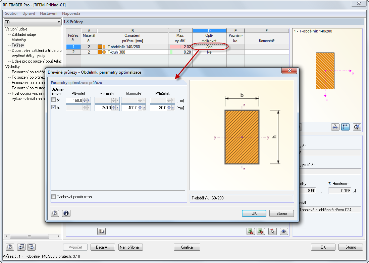Image resolution: width=369 pixels, height=263 pixels.
Task: Click Excel export icon with red up arrow
Action: point(251,231)
